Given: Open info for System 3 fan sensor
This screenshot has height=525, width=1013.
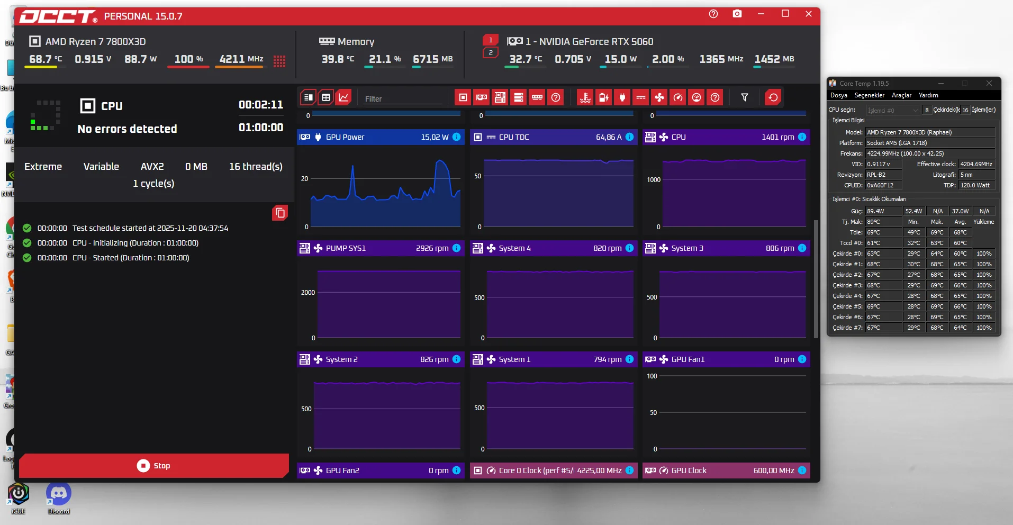Looking at the screenshot, I should point(802,248).
